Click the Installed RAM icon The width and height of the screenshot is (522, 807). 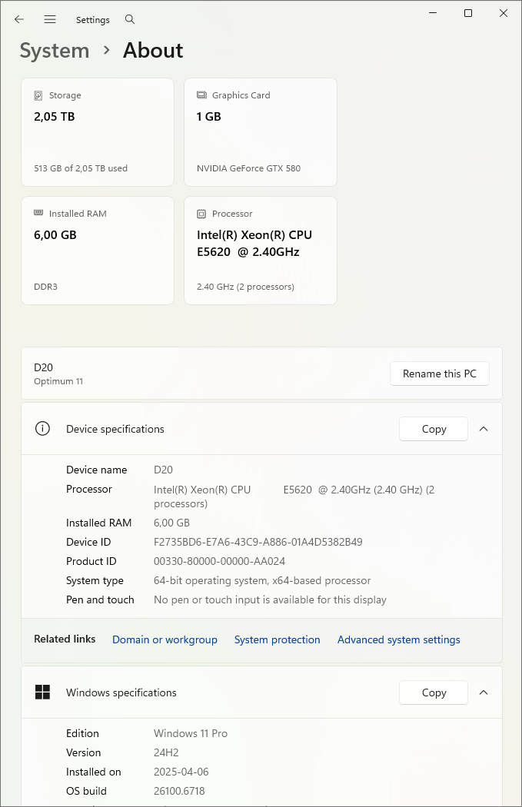(38, 214)
